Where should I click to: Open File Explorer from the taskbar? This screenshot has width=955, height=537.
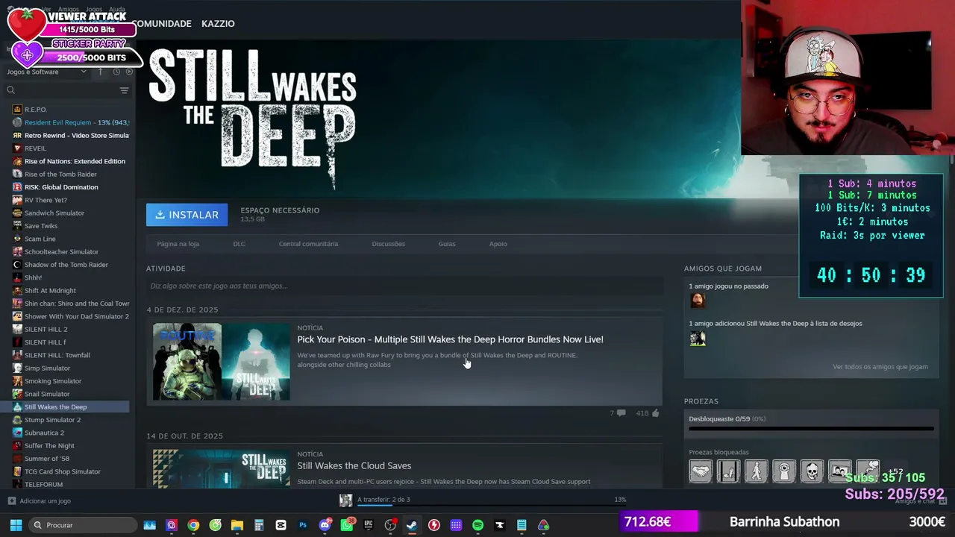(x=237, y=525)
